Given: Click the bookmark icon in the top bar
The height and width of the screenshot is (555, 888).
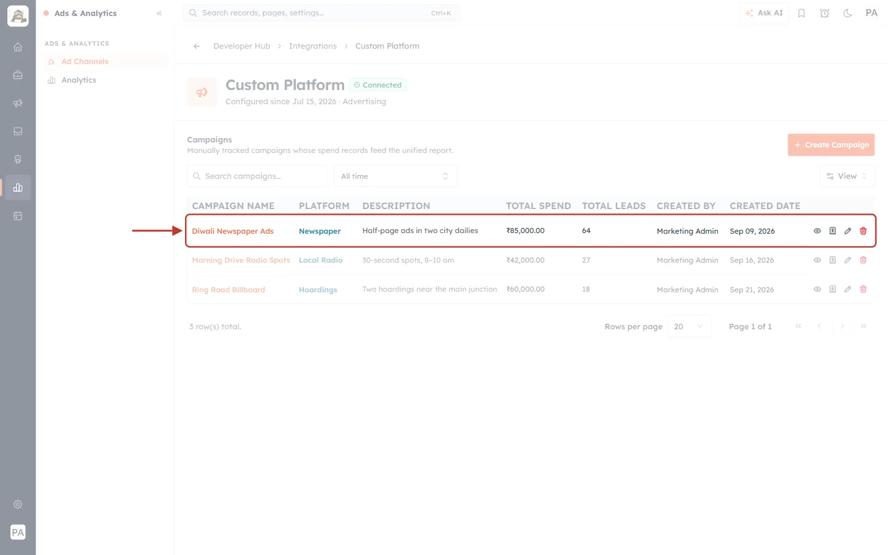Looking at the screenshot, I should coord(802,13).
